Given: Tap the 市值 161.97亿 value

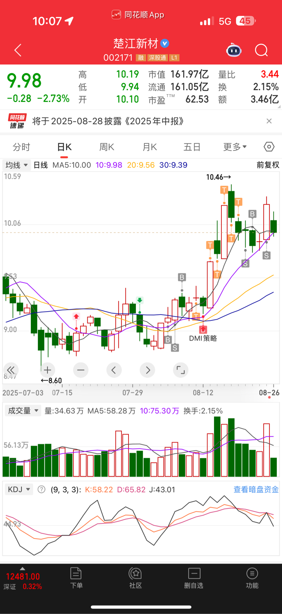Looking at the screenshot, I should pyautogui.click(x=178, y=74).
